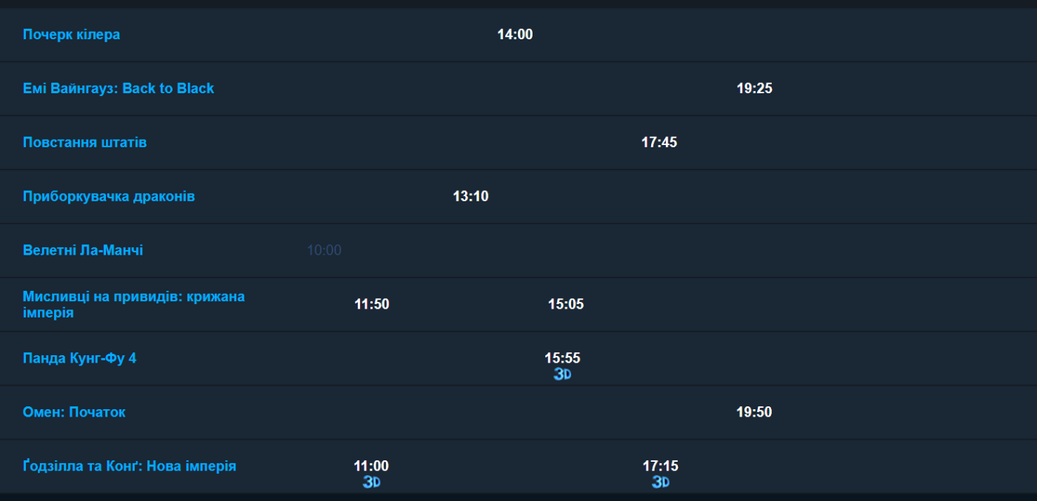Open the Емі Вайнгауз: Back to Black movie link
The image size is (1037, 501).
coord(119,89)
